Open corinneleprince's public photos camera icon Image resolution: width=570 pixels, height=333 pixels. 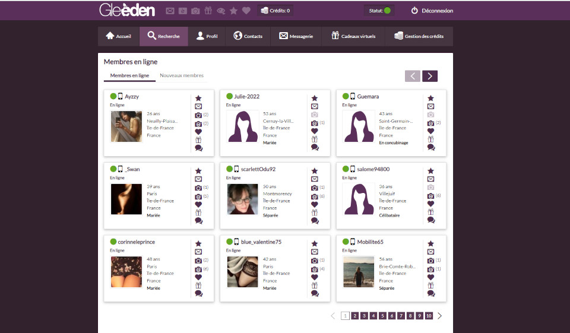(x=198, y=260)
